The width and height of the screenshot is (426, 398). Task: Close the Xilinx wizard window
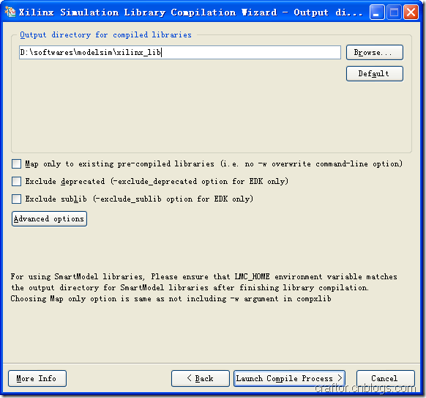pos(411,12)
